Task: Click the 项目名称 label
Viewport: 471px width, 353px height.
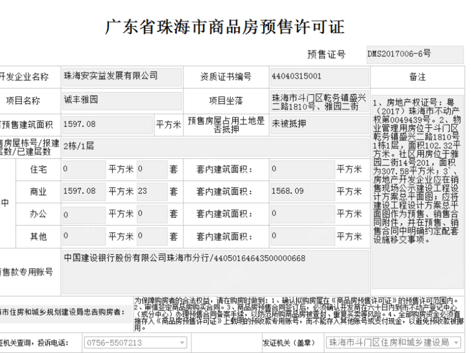Action: click(x=22, y=101)
